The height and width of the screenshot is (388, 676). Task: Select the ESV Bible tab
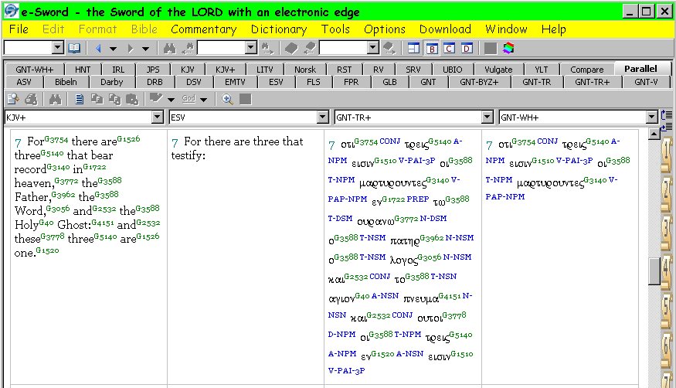click(x=276, y=82)
